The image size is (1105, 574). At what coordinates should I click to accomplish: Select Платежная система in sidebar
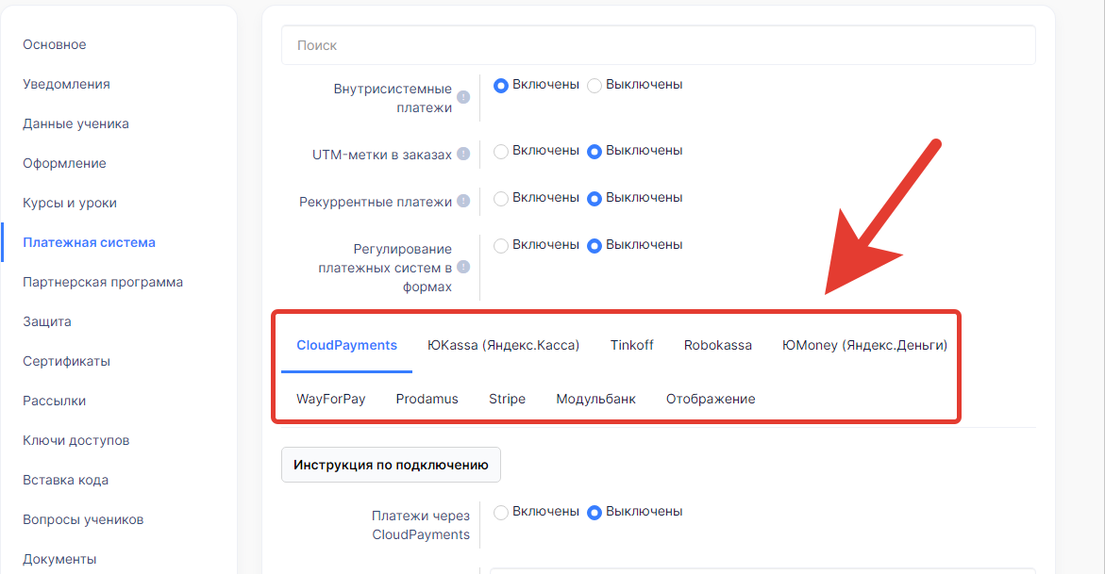point(89,242)
